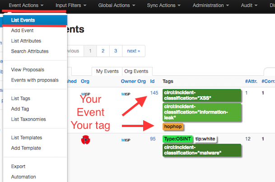Select List Taxonomies in the menu

pos(28,119)
